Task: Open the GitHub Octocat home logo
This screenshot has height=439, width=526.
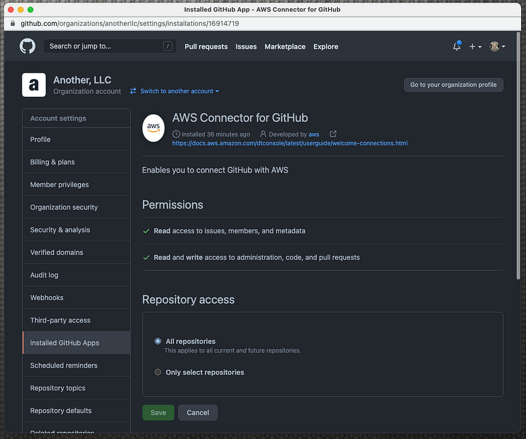Action: pyautogui.click(x=27, y=46)
